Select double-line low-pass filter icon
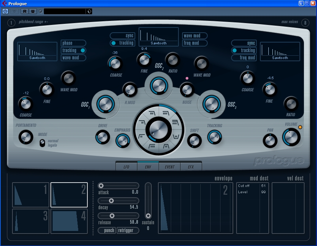 [175, 122]
